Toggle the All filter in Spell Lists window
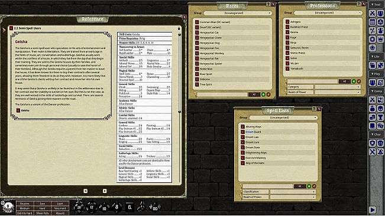This screenshot has height=216, width=385. 300,186
